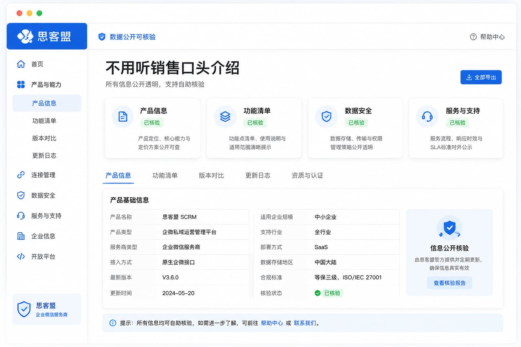The width and height of the screenshot is (521, 347).
Task: Open the 更新日志 tab
Action: 258,175
